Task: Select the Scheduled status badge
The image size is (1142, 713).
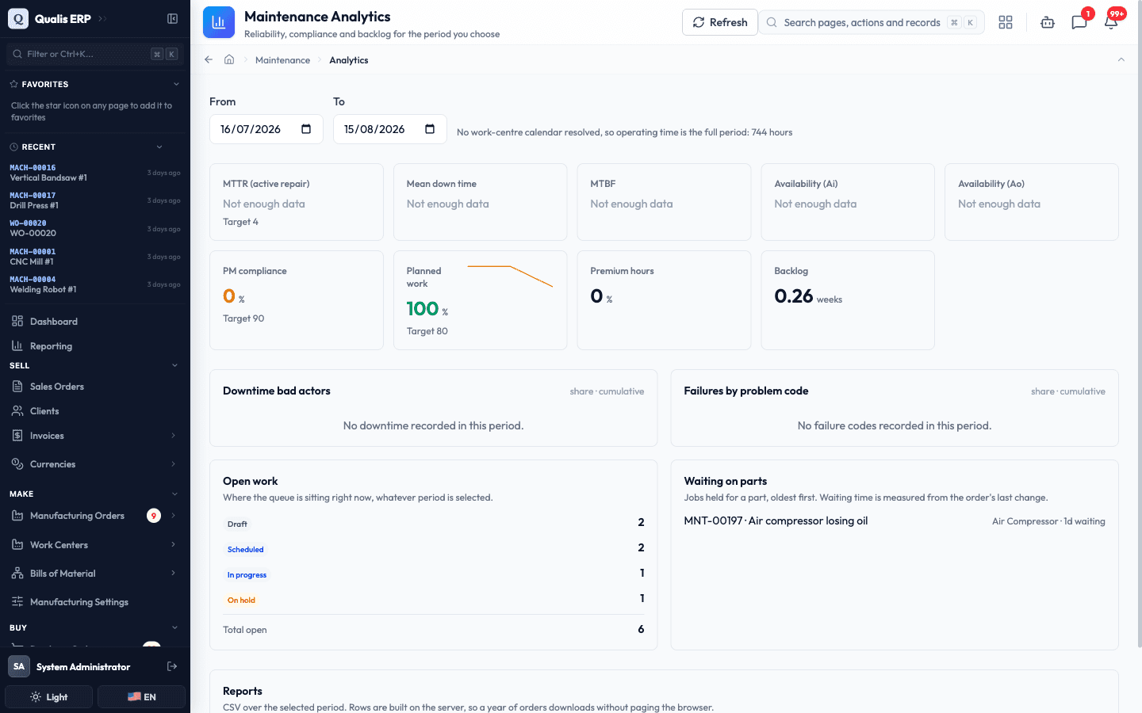Action: (x=246, y=550)
